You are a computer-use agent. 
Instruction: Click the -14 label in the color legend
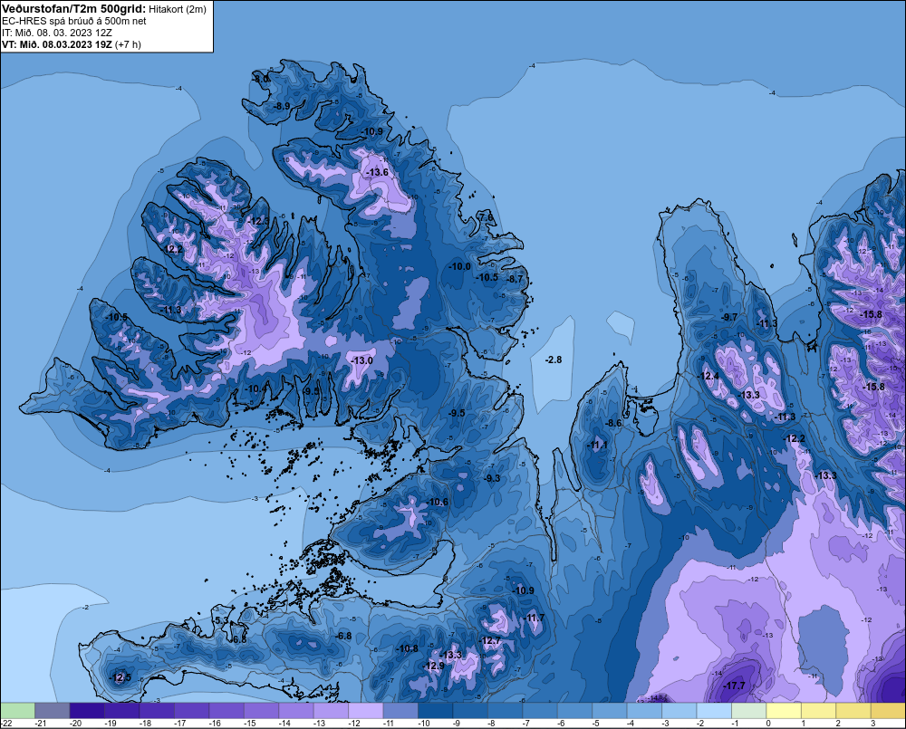pyautogui.click(x=284, y=724)
